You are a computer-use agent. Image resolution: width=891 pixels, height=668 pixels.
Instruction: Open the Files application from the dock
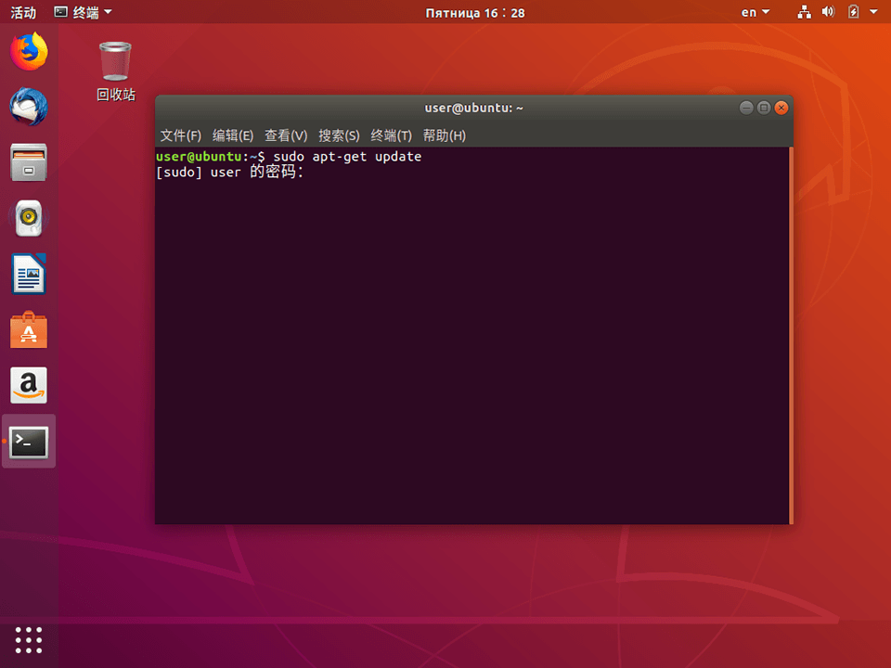(x=28, y=163)
